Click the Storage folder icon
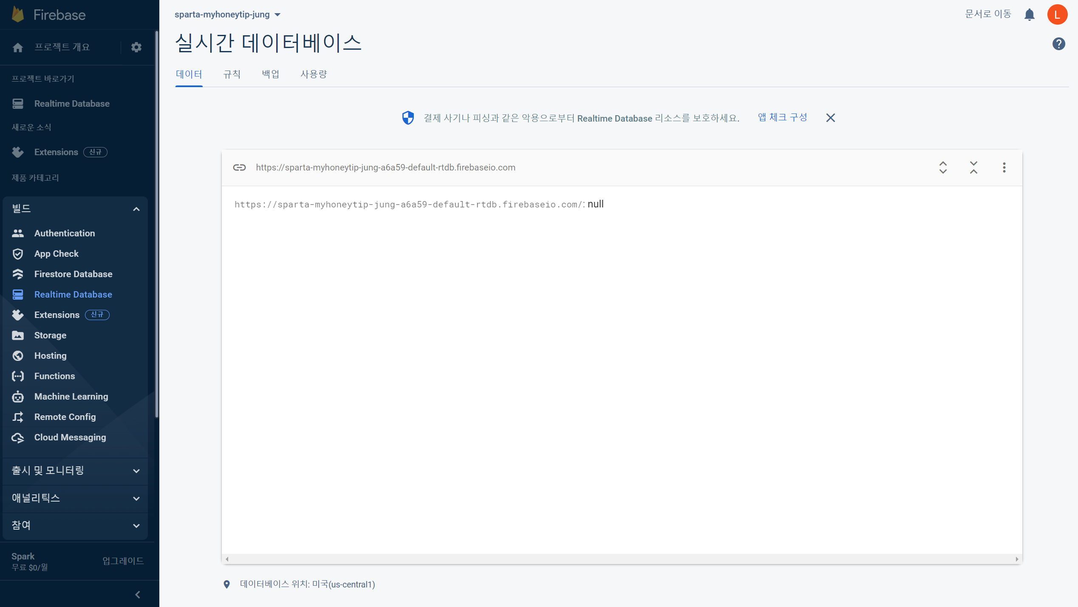 [18, 335]
